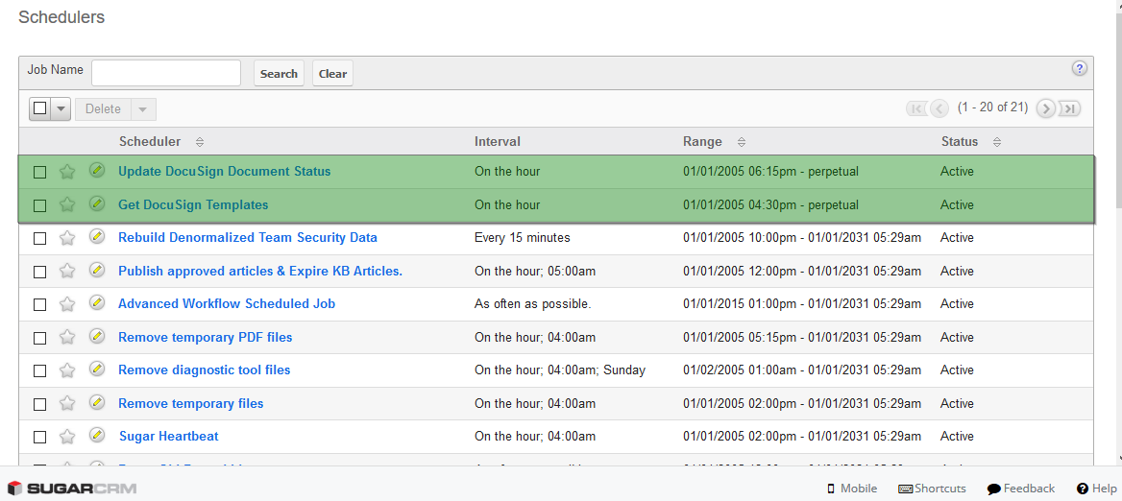Edit Remove temporary PDF files pencil icon

pos(97,336)
